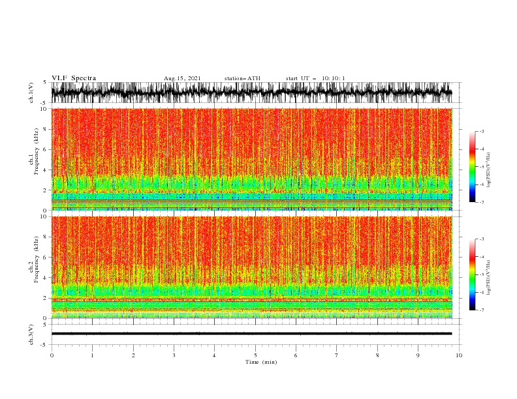The image size is (517, 399).
Task: Click the "9" tick on the time axis
Action: (x=418, y=355)
